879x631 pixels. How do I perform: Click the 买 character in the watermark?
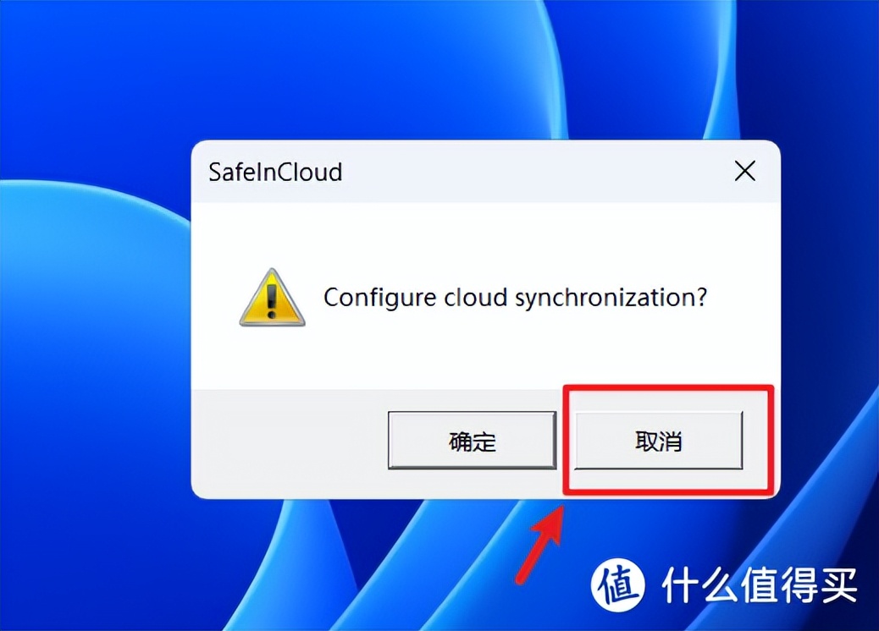838,585
